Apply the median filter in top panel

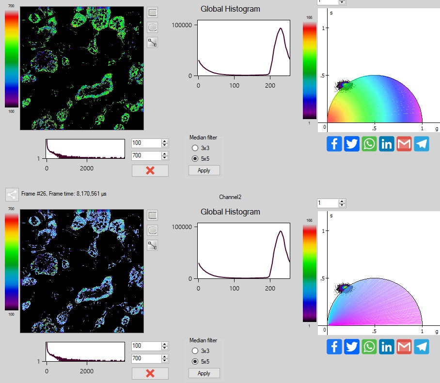[x=204, y=170]
